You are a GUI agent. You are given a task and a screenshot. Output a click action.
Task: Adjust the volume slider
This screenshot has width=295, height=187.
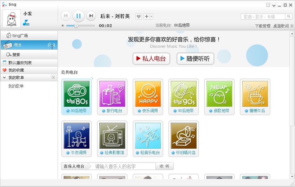tap(76, 26)
